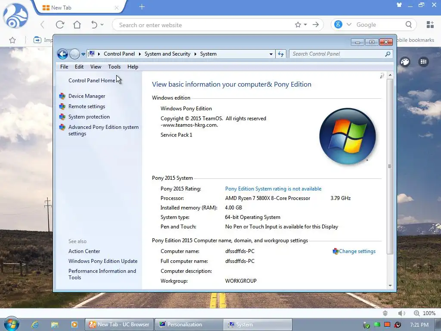Open System protection link

(89, 117)
